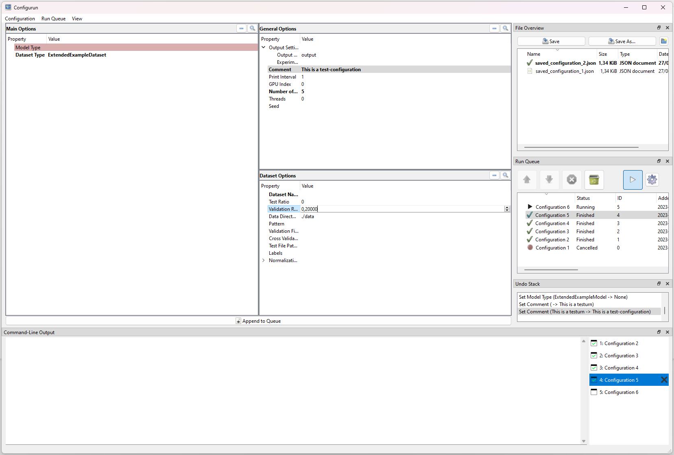Click the Validation Ratio spinbox stepper arrows

pos(507,209)
